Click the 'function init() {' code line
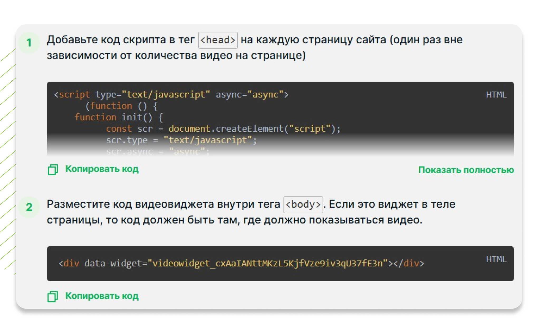 point(119,117)
